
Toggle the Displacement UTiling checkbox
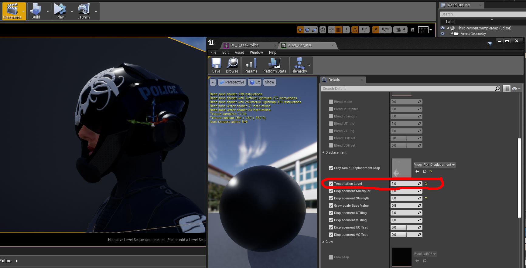point(331,213)
